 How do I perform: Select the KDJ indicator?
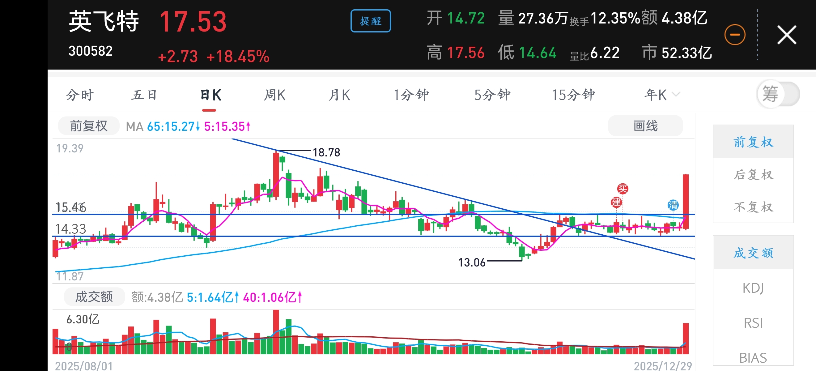point(753,288)
